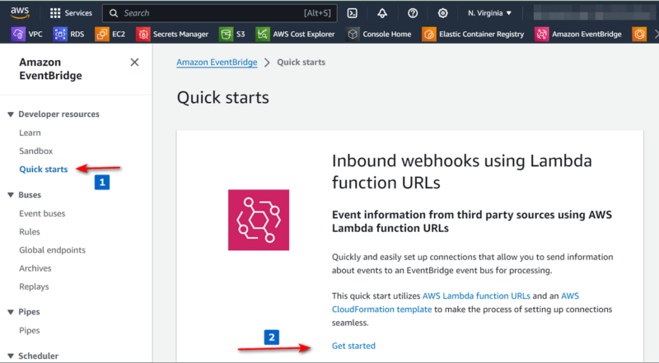This screenshot has width=659, height=363.
Task: Click the Console Home shortcut icon
Action: 353,34
